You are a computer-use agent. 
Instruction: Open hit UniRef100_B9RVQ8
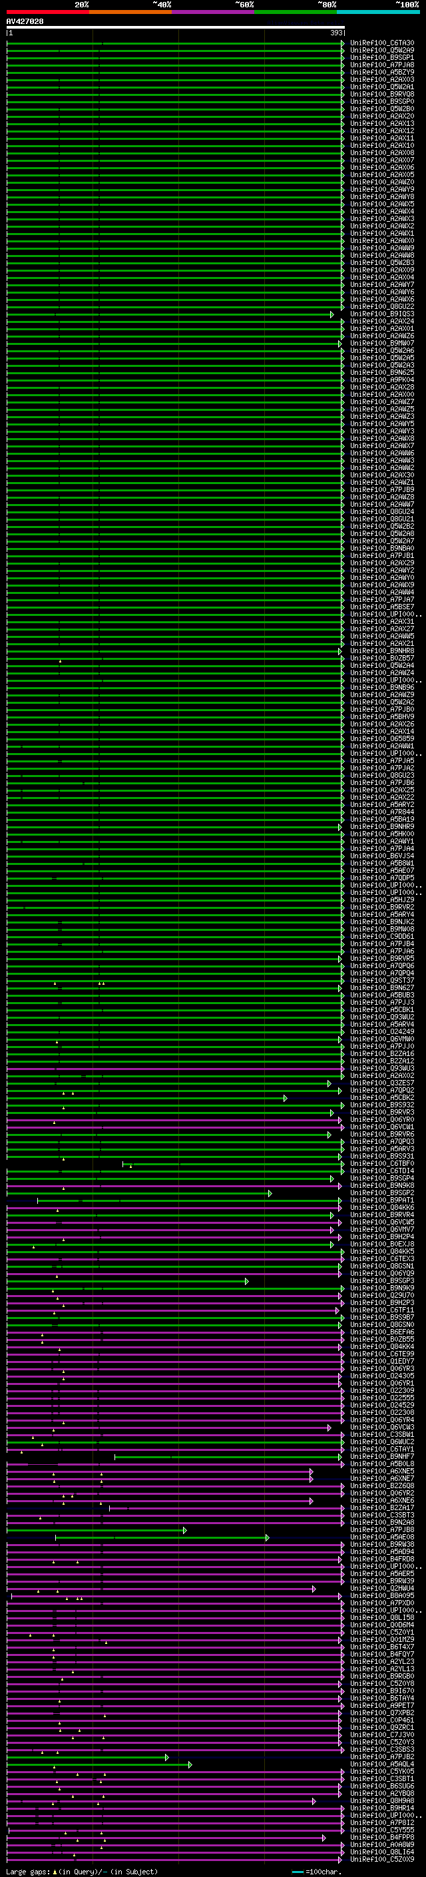[382, 94]
